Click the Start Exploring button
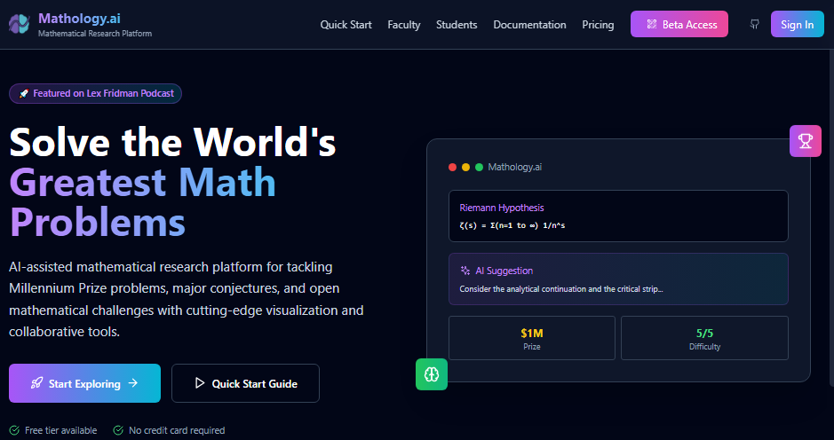Image resolution: width=834 pixels, height=440 pixels. [84, 383]
